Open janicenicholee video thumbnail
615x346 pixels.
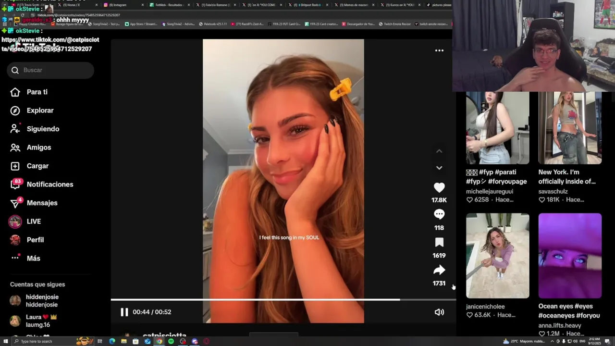497,256
